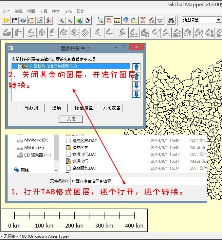Click the zoom-to-layer green map toolbar icon
The image size is (222, 240).
[79, 20]
